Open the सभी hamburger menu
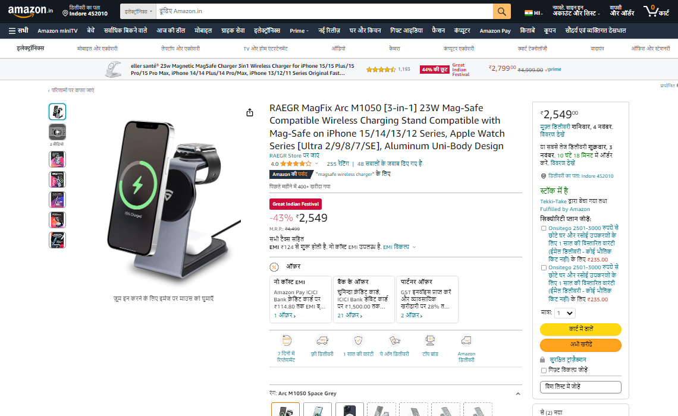Viewport: 678px width, 416px height. [18, 31]
